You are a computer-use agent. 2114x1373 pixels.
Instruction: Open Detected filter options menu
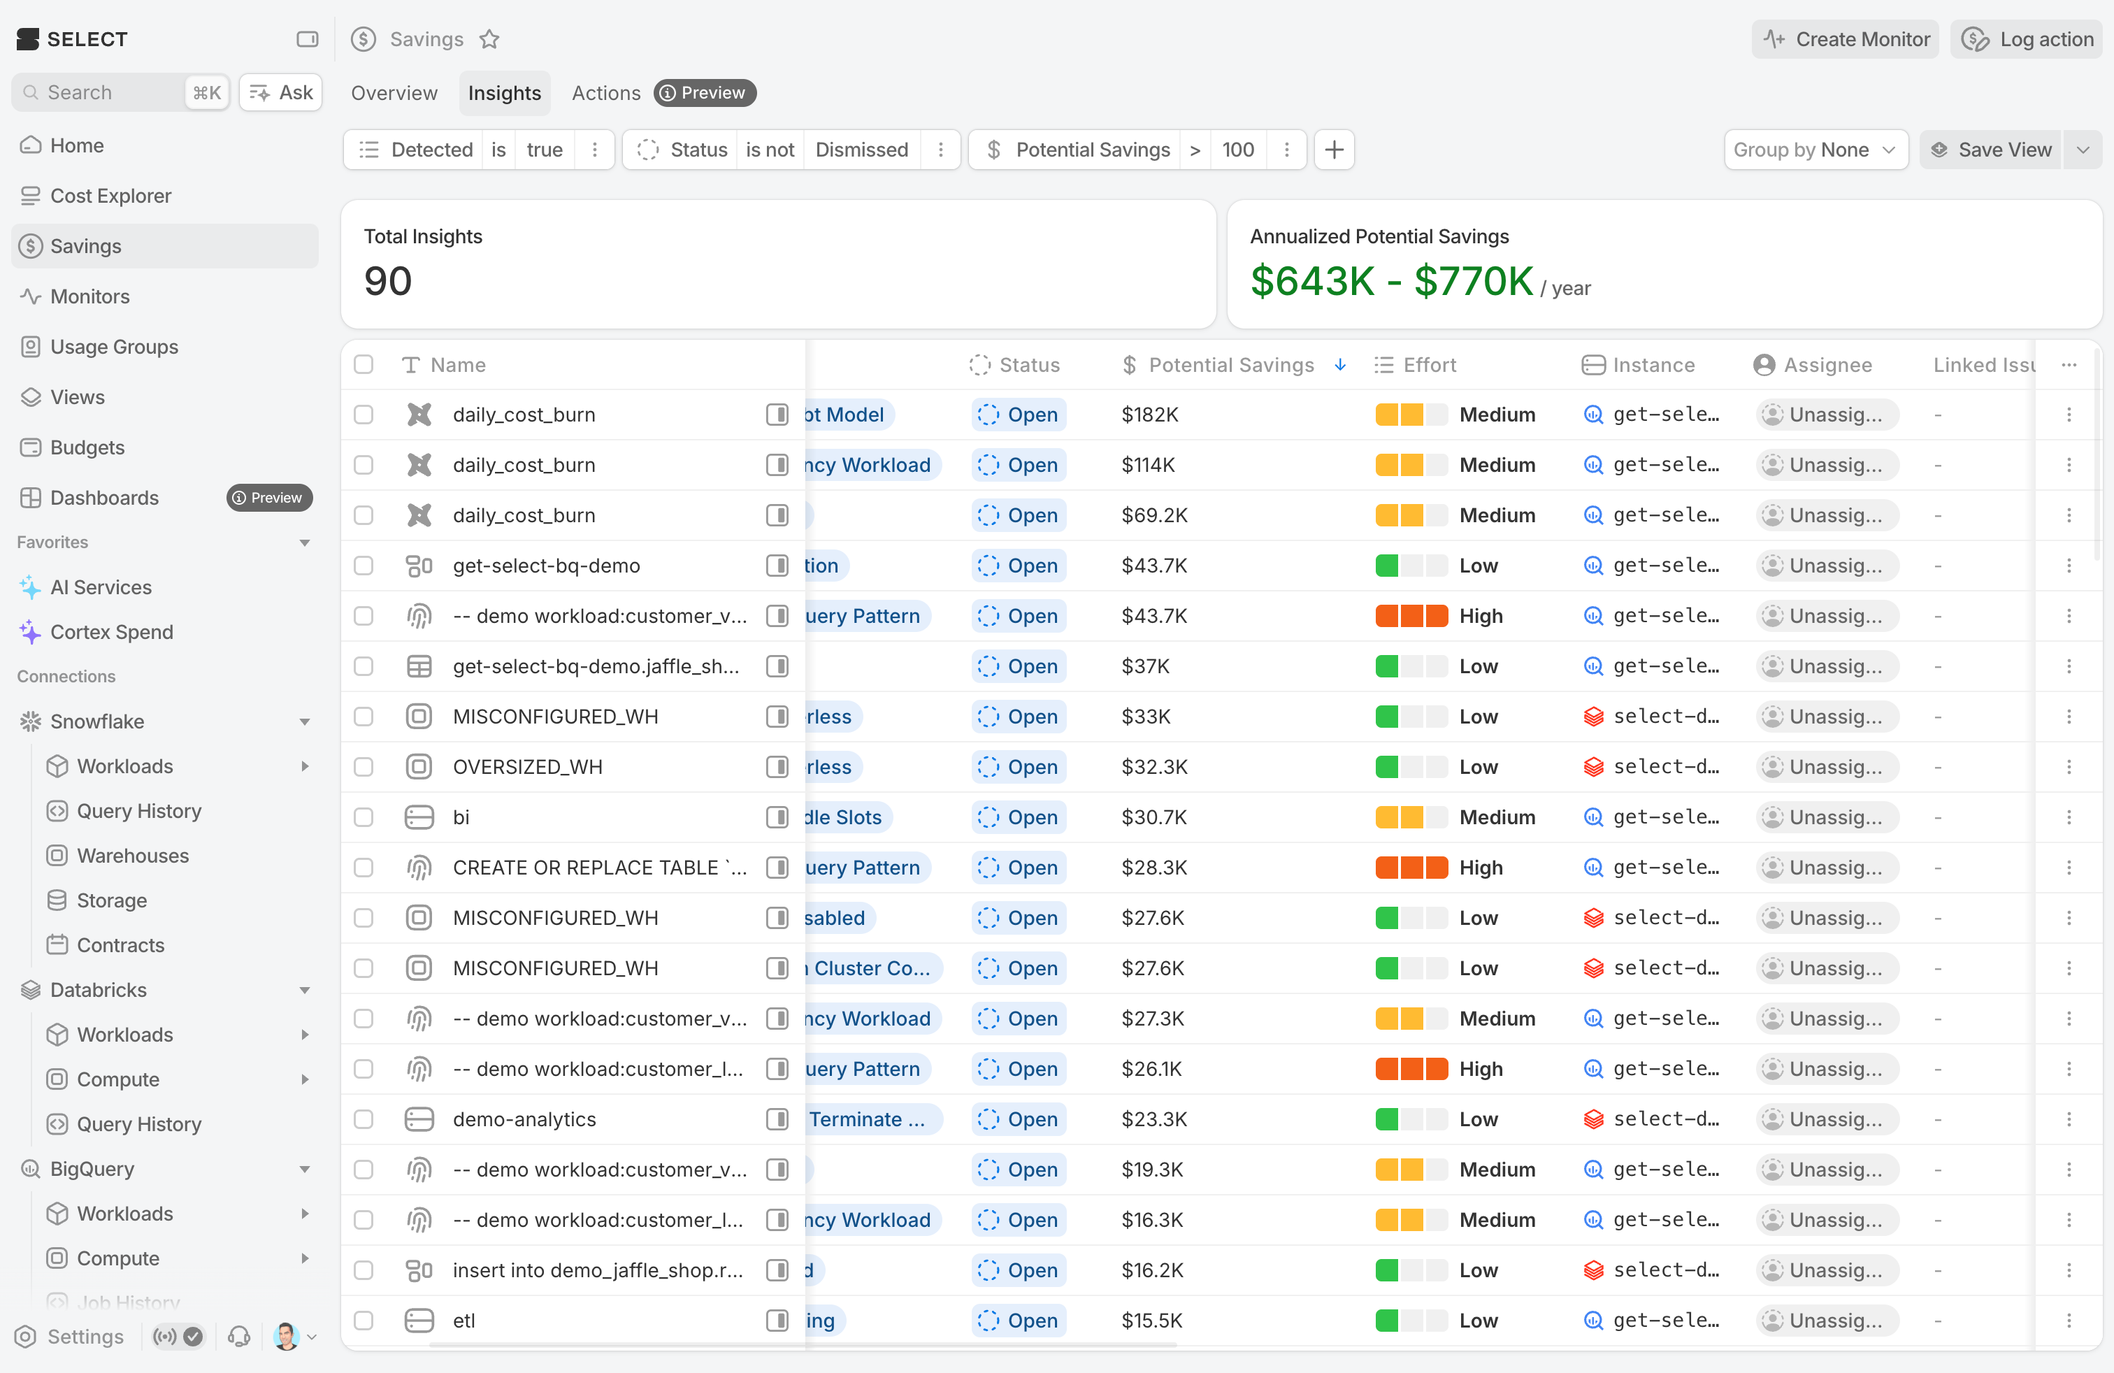[x=594, y=149]
